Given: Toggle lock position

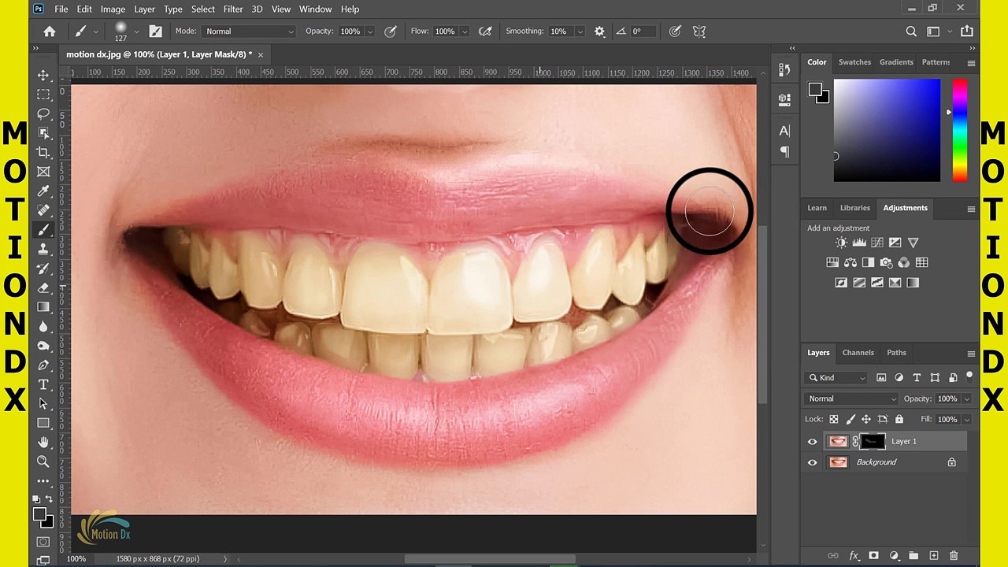Looking at the screenshot, I should point(866,420).
